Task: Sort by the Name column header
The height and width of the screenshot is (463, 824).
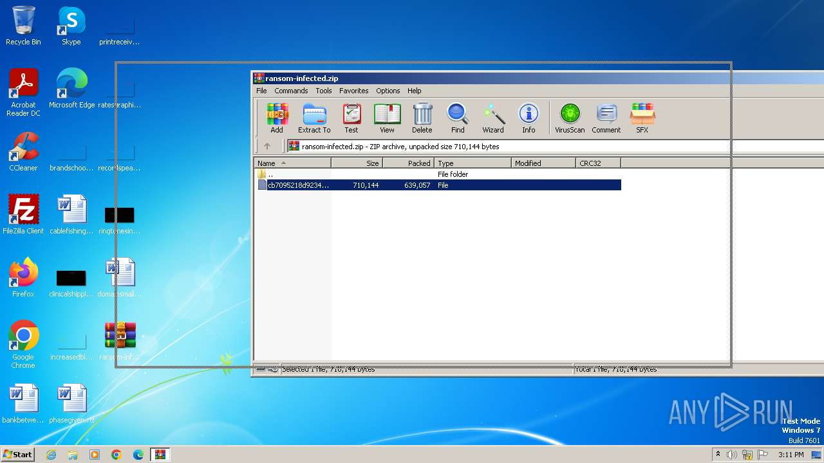Action: coord(292,163)
